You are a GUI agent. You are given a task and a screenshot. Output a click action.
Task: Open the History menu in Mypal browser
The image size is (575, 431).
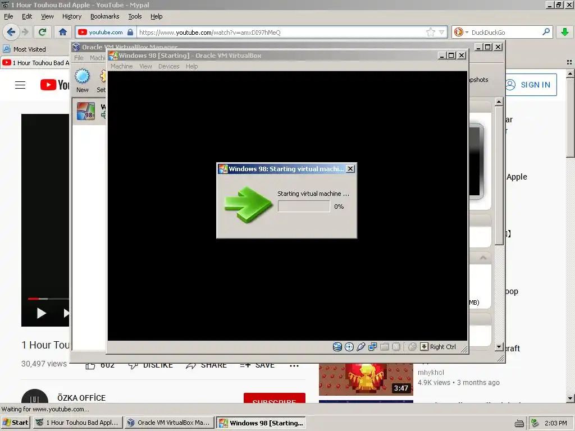[x=71, y=16]
